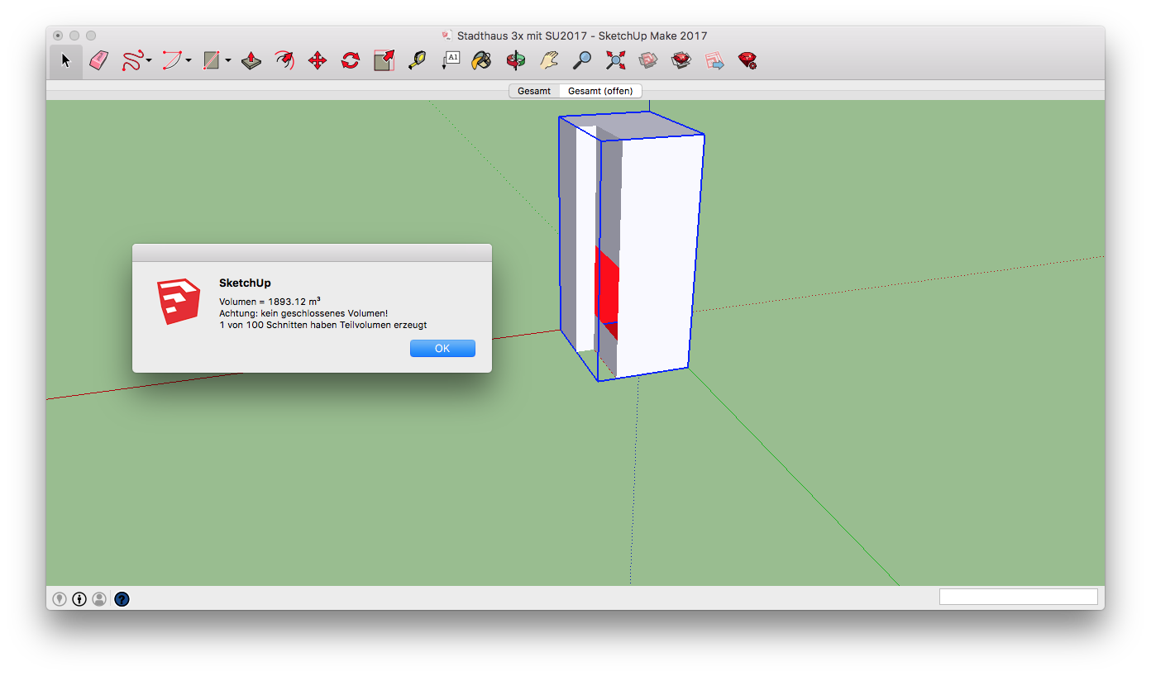Open the arc tool dropdown arrow
This screenshot has width=1151, height=676.
coord(189,60)
